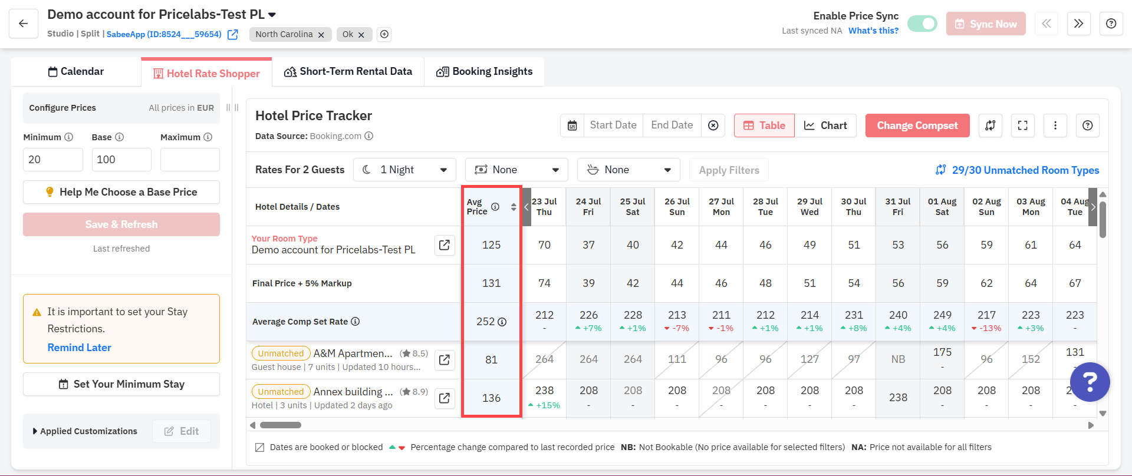1132x476 pixels.
Task: Open the 1 Night length dropdown
Action: click(404, 170)
